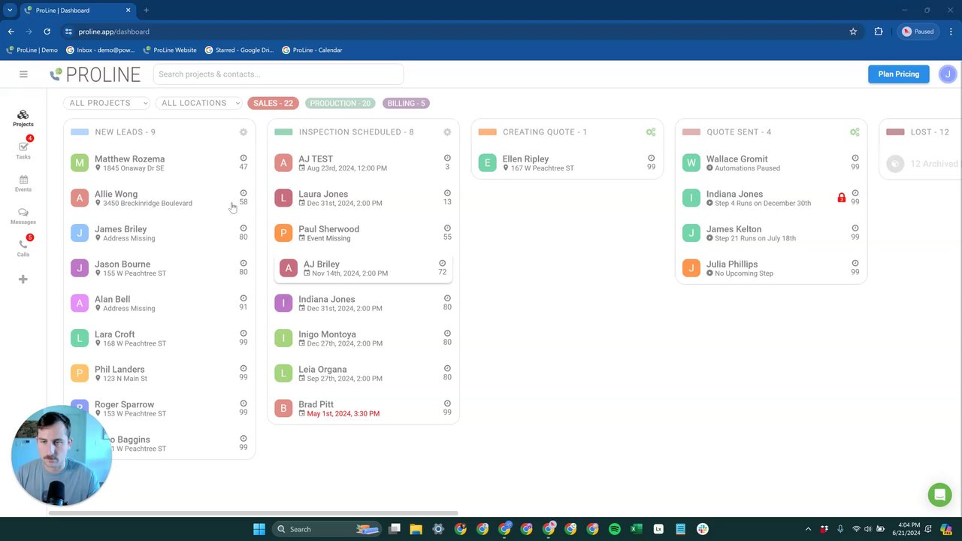Select the Billing - 5 pipeline tab

(406, 103)
